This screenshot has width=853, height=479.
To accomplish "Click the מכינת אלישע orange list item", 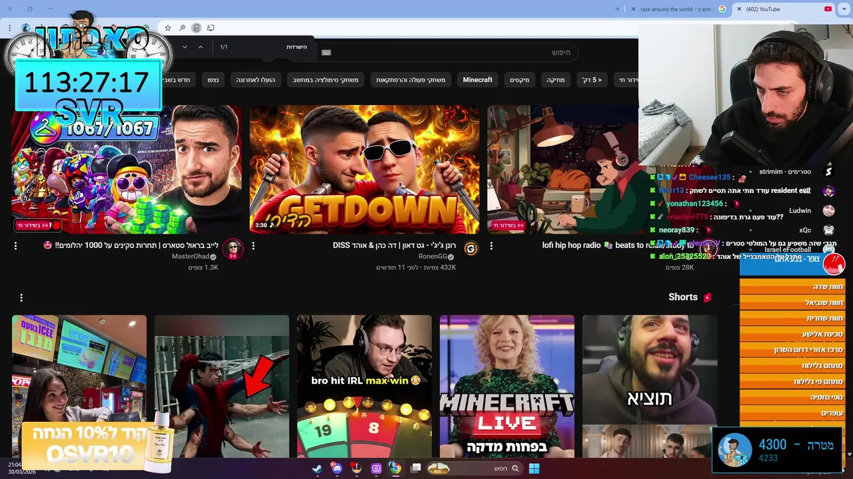I will (x=792, y=334).
